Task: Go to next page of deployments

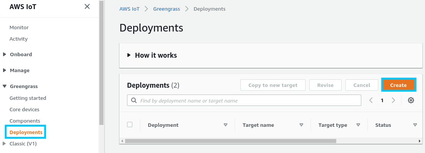Action: click(x=394, y=100)
